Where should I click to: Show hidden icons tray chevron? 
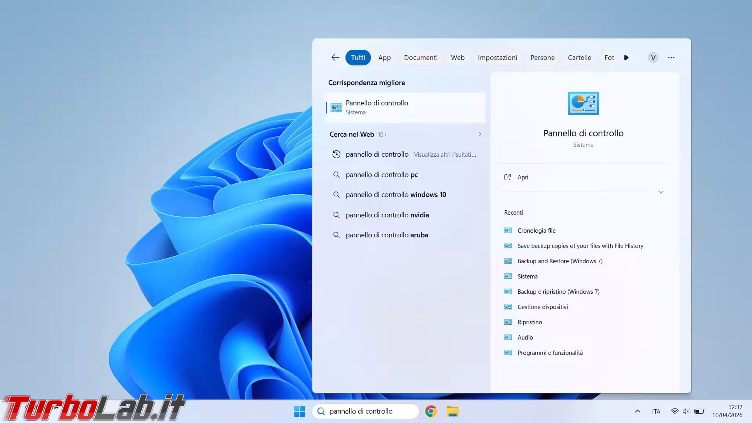pos(637,411)
